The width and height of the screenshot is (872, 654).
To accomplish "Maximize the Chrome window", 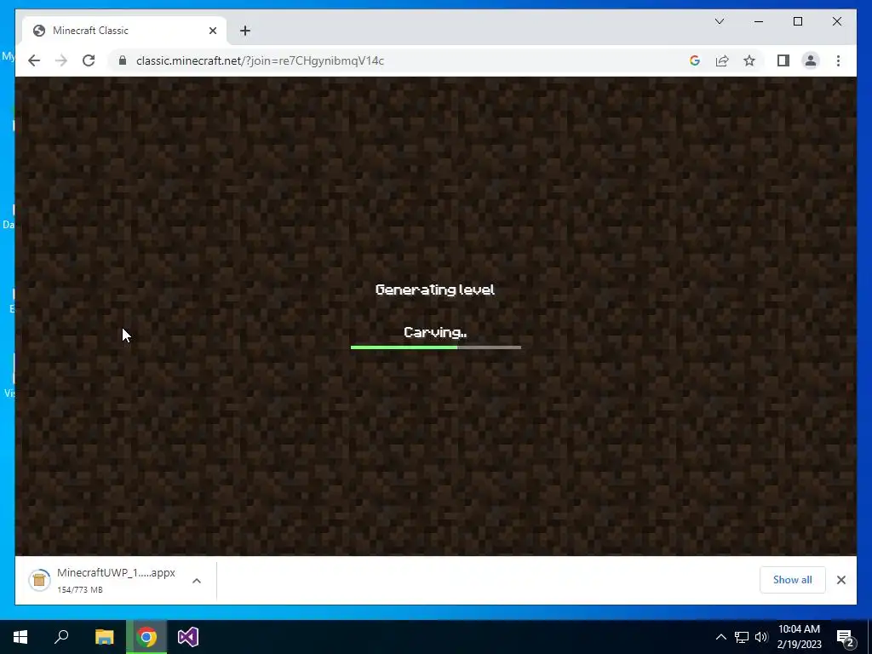I will click(x=797, y=21).
